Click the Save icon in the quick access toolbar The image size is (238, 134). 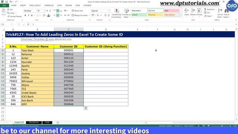pos(6,1)
